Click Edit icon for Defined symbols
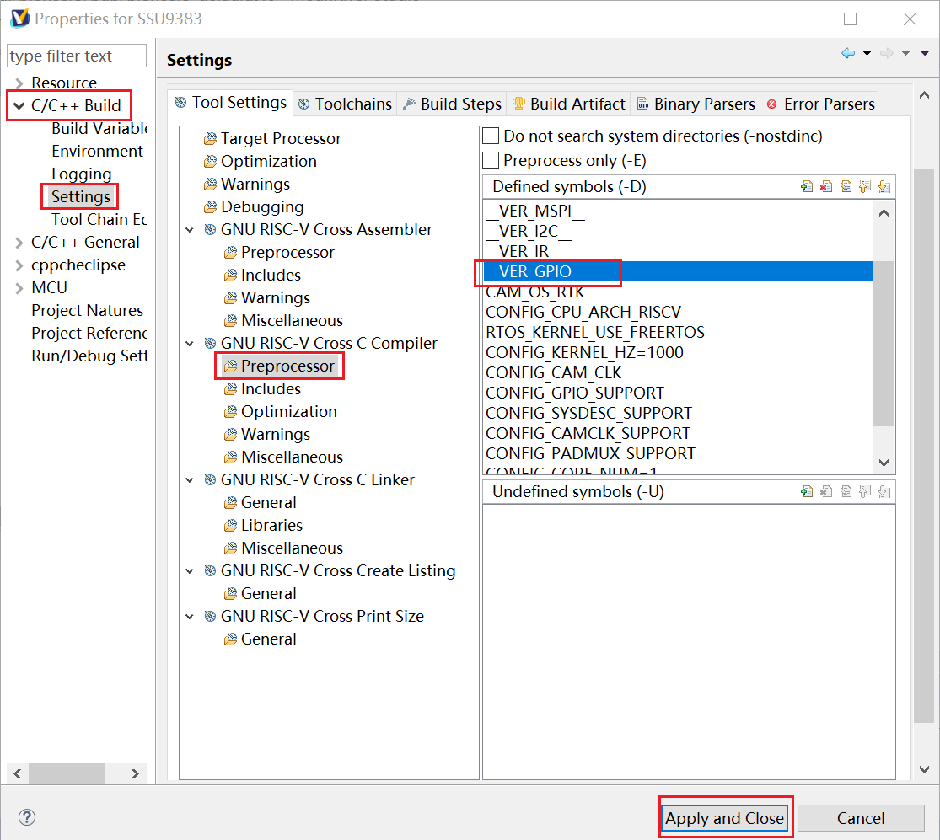 tap(846, 187)
